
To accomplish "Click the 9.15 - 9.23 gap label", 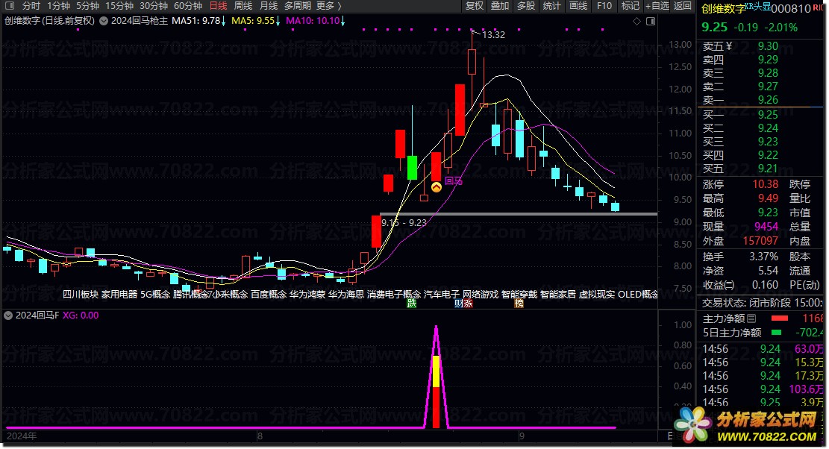I will tap(404, 223).
